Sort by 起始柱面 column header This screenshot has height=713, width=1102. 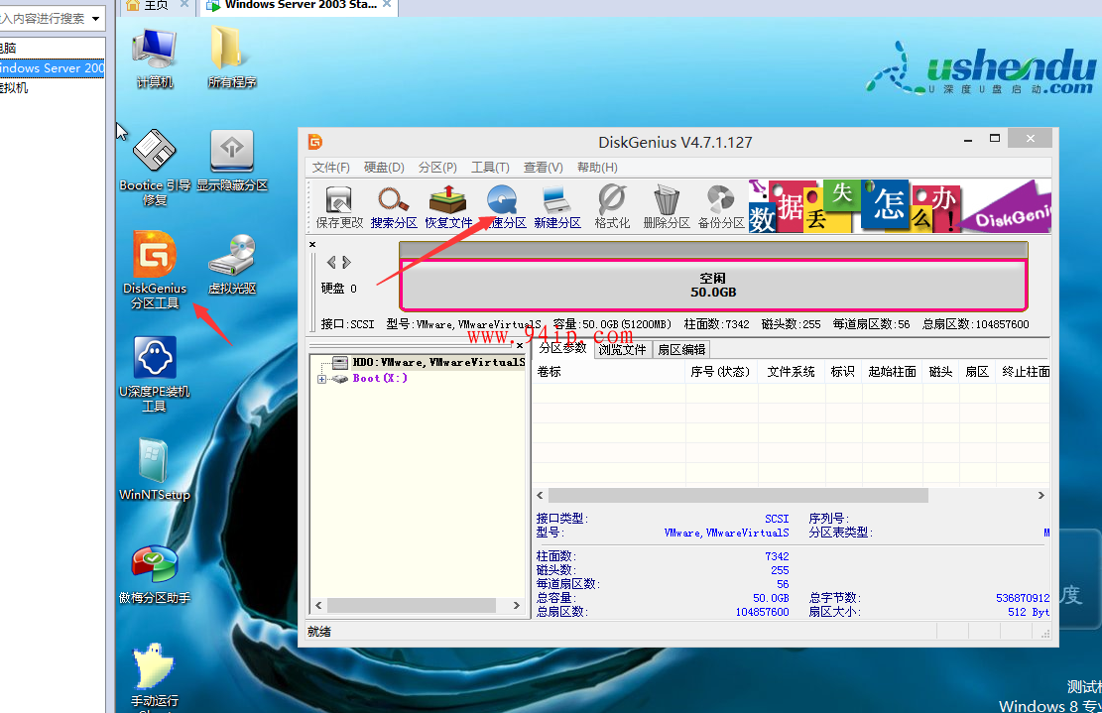893,372
